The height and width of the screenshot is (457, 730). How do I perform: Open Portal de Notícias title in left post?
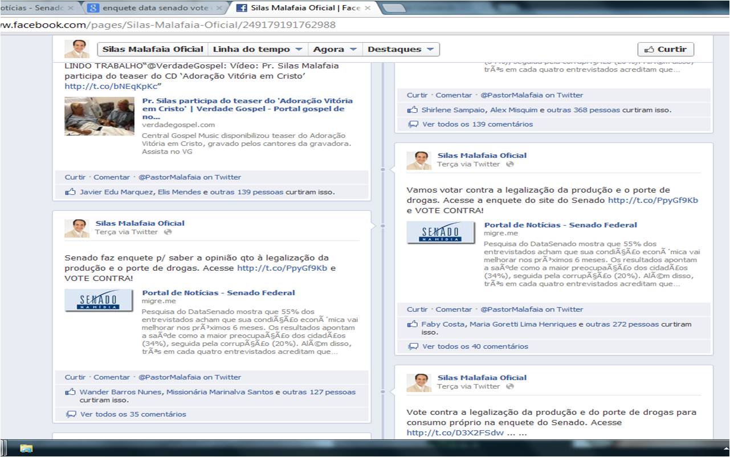(218, 292)
